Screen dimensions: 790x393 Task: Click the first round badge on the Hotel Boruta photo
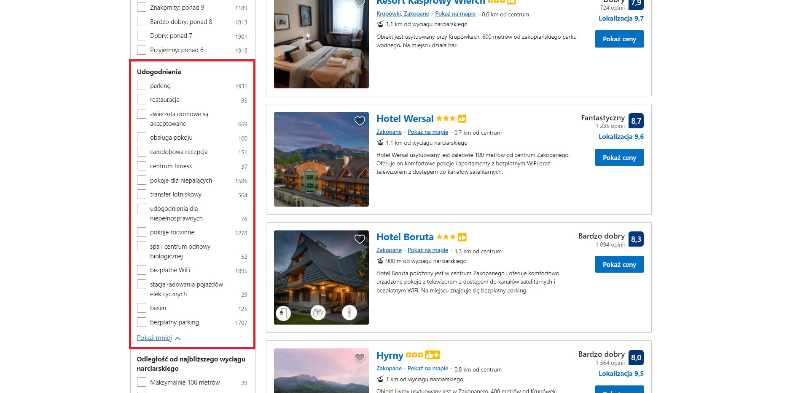pyautogui.click(x=283, y=313)
